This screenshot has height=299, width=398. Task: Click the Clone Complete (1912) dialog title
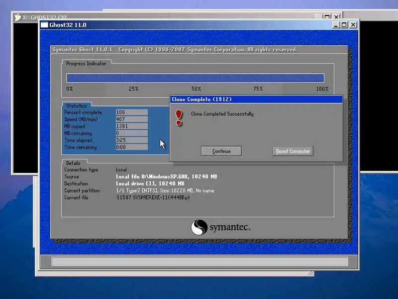(201, 99)
